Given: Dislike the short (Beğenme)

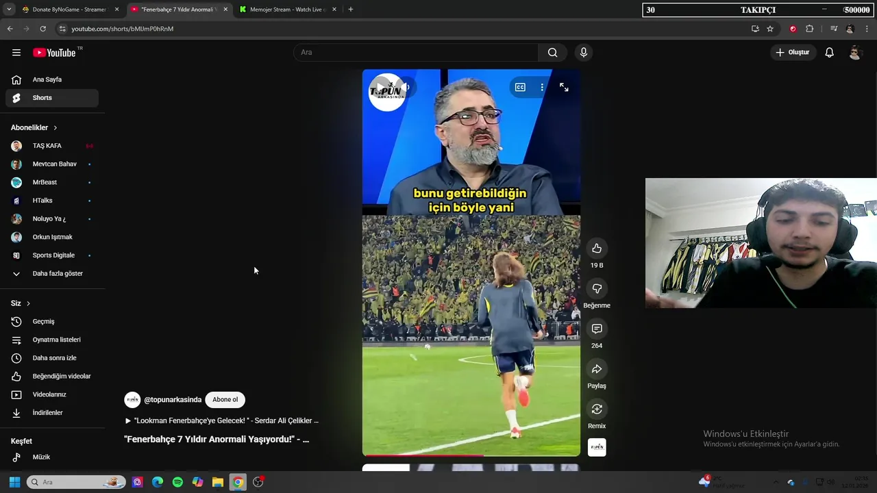Looking at the screenshot, I should (597, 288).
